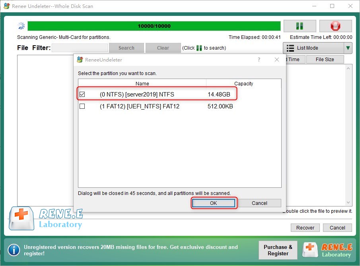Cancel the partition selection dialog
Image resolution: width=360 pixels, height=266 pixels.
pos(259,203)
